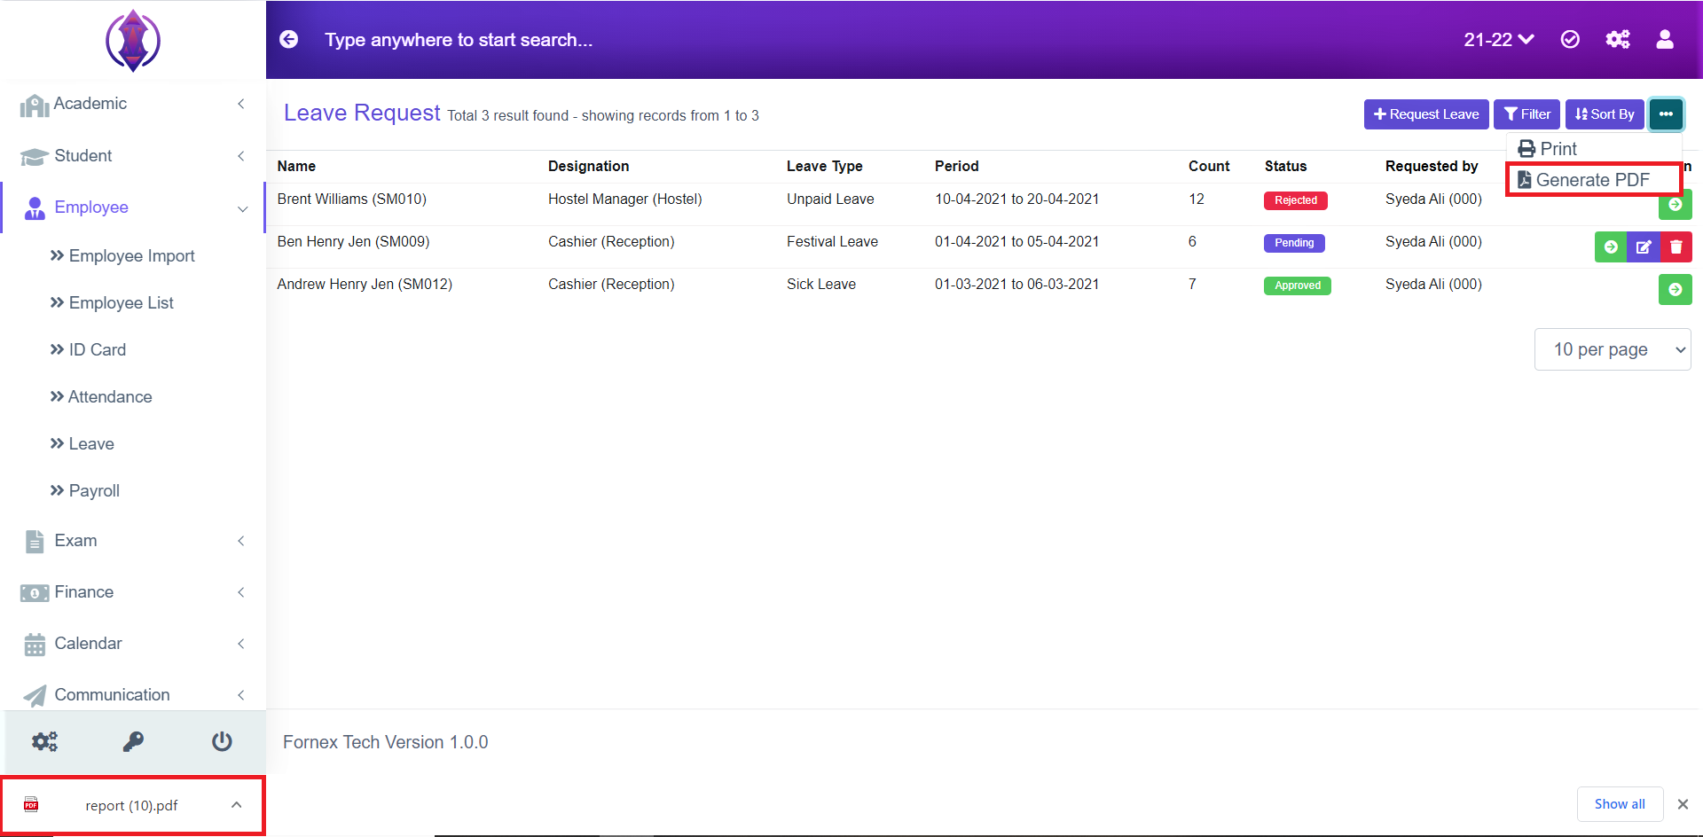Open Employee List submenu item

coord(112,303)
